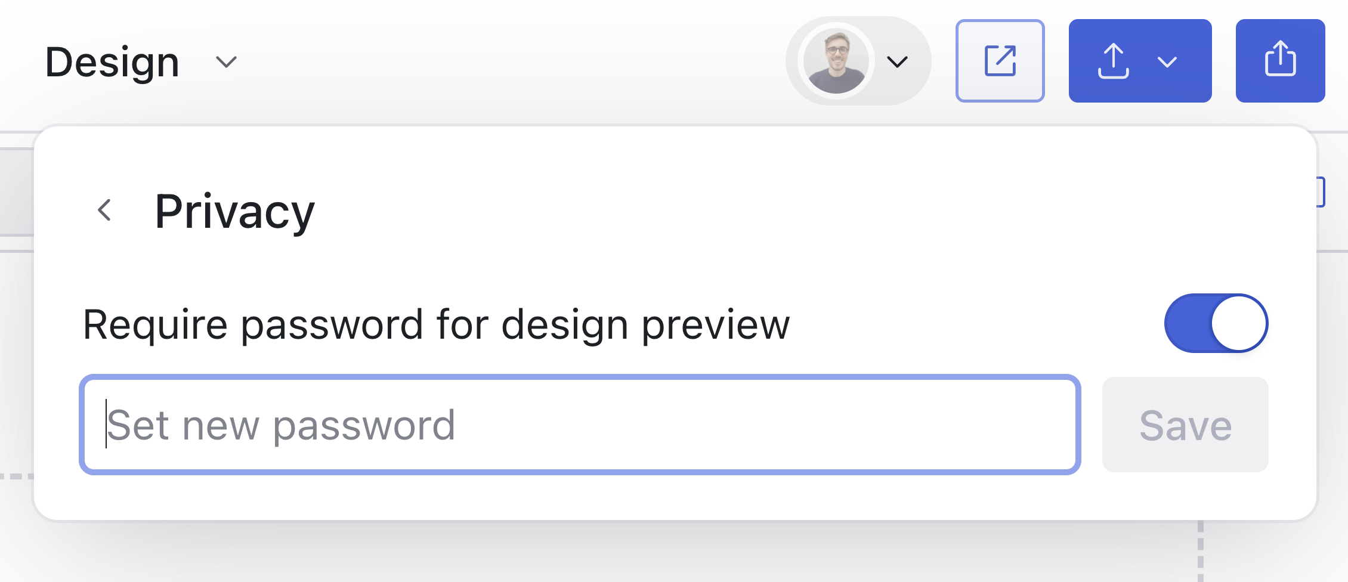The width and height of the screenshot is (1348, 582).
Task: Click the Privacy panel heading
Action: coord(234,212)
